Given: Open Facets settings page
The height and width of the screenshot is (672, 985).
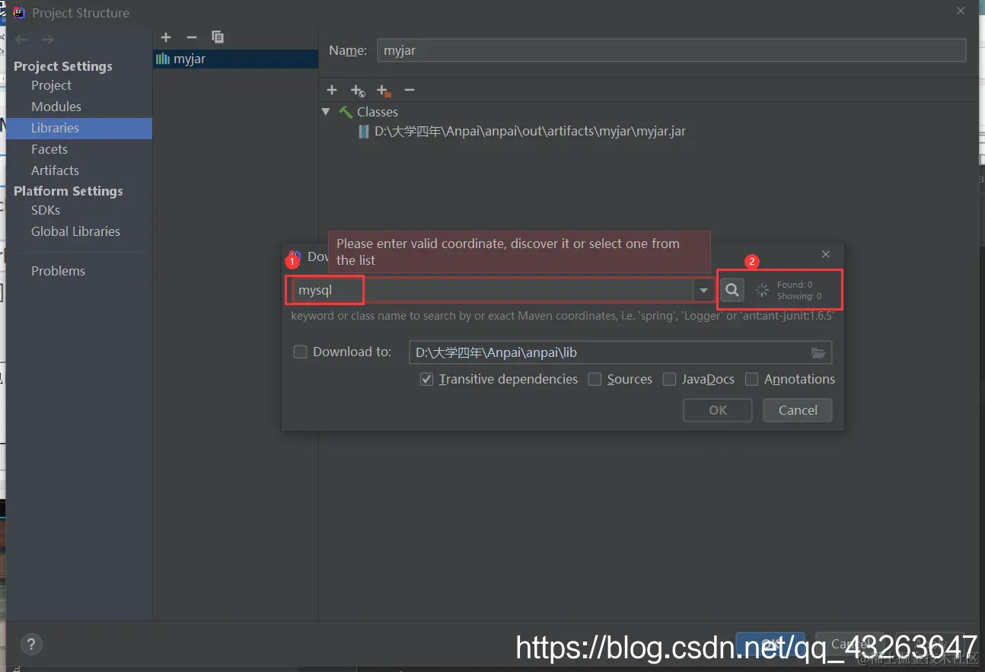Looking at the screenshot, I should (49, 149).
